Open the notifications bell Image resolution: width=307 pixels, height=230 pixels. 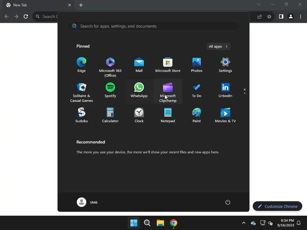click(299, 223)
